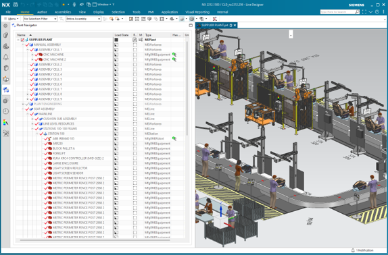Click the Menu button
The image size is (388, 255).
11,19
